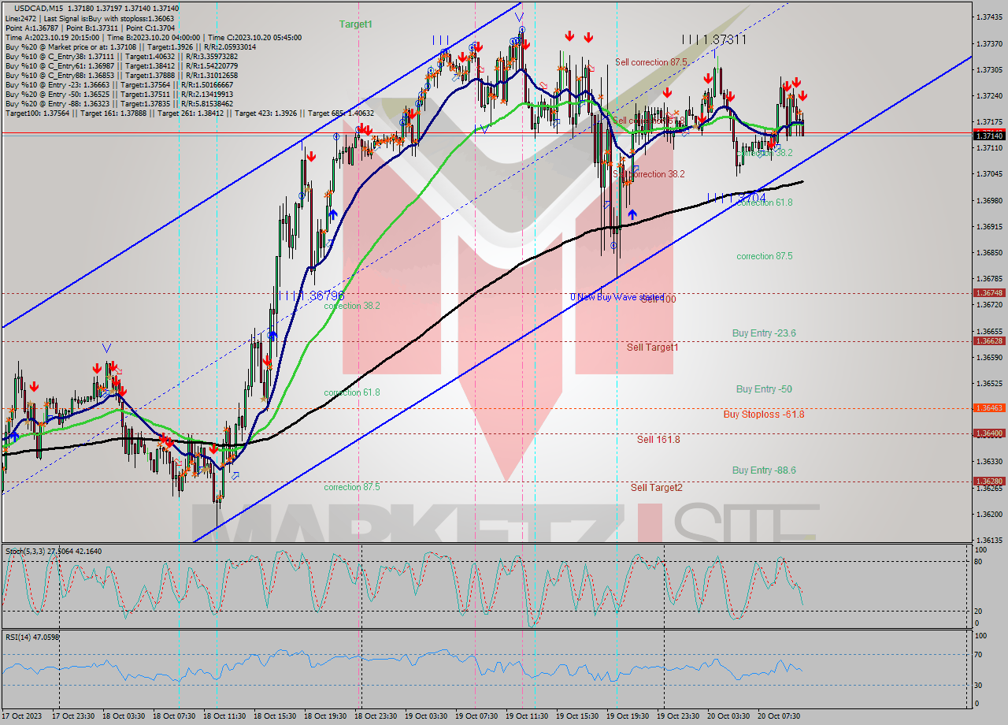Screen dimensions: 1008x725
Task: Select the 'Buy %20 @ Entry -88' line
Action: (118, 103)
